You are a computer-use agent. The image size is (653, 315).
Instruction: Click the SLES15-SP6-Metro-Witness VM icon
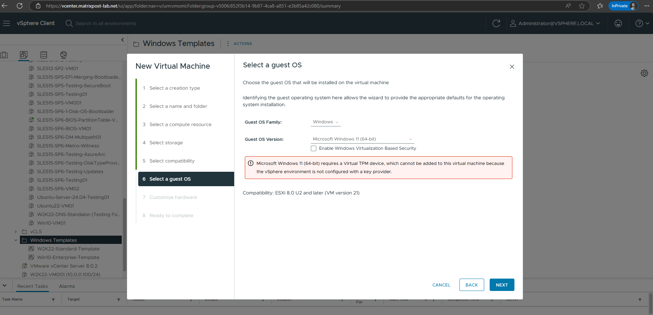[x=31, y=146]
